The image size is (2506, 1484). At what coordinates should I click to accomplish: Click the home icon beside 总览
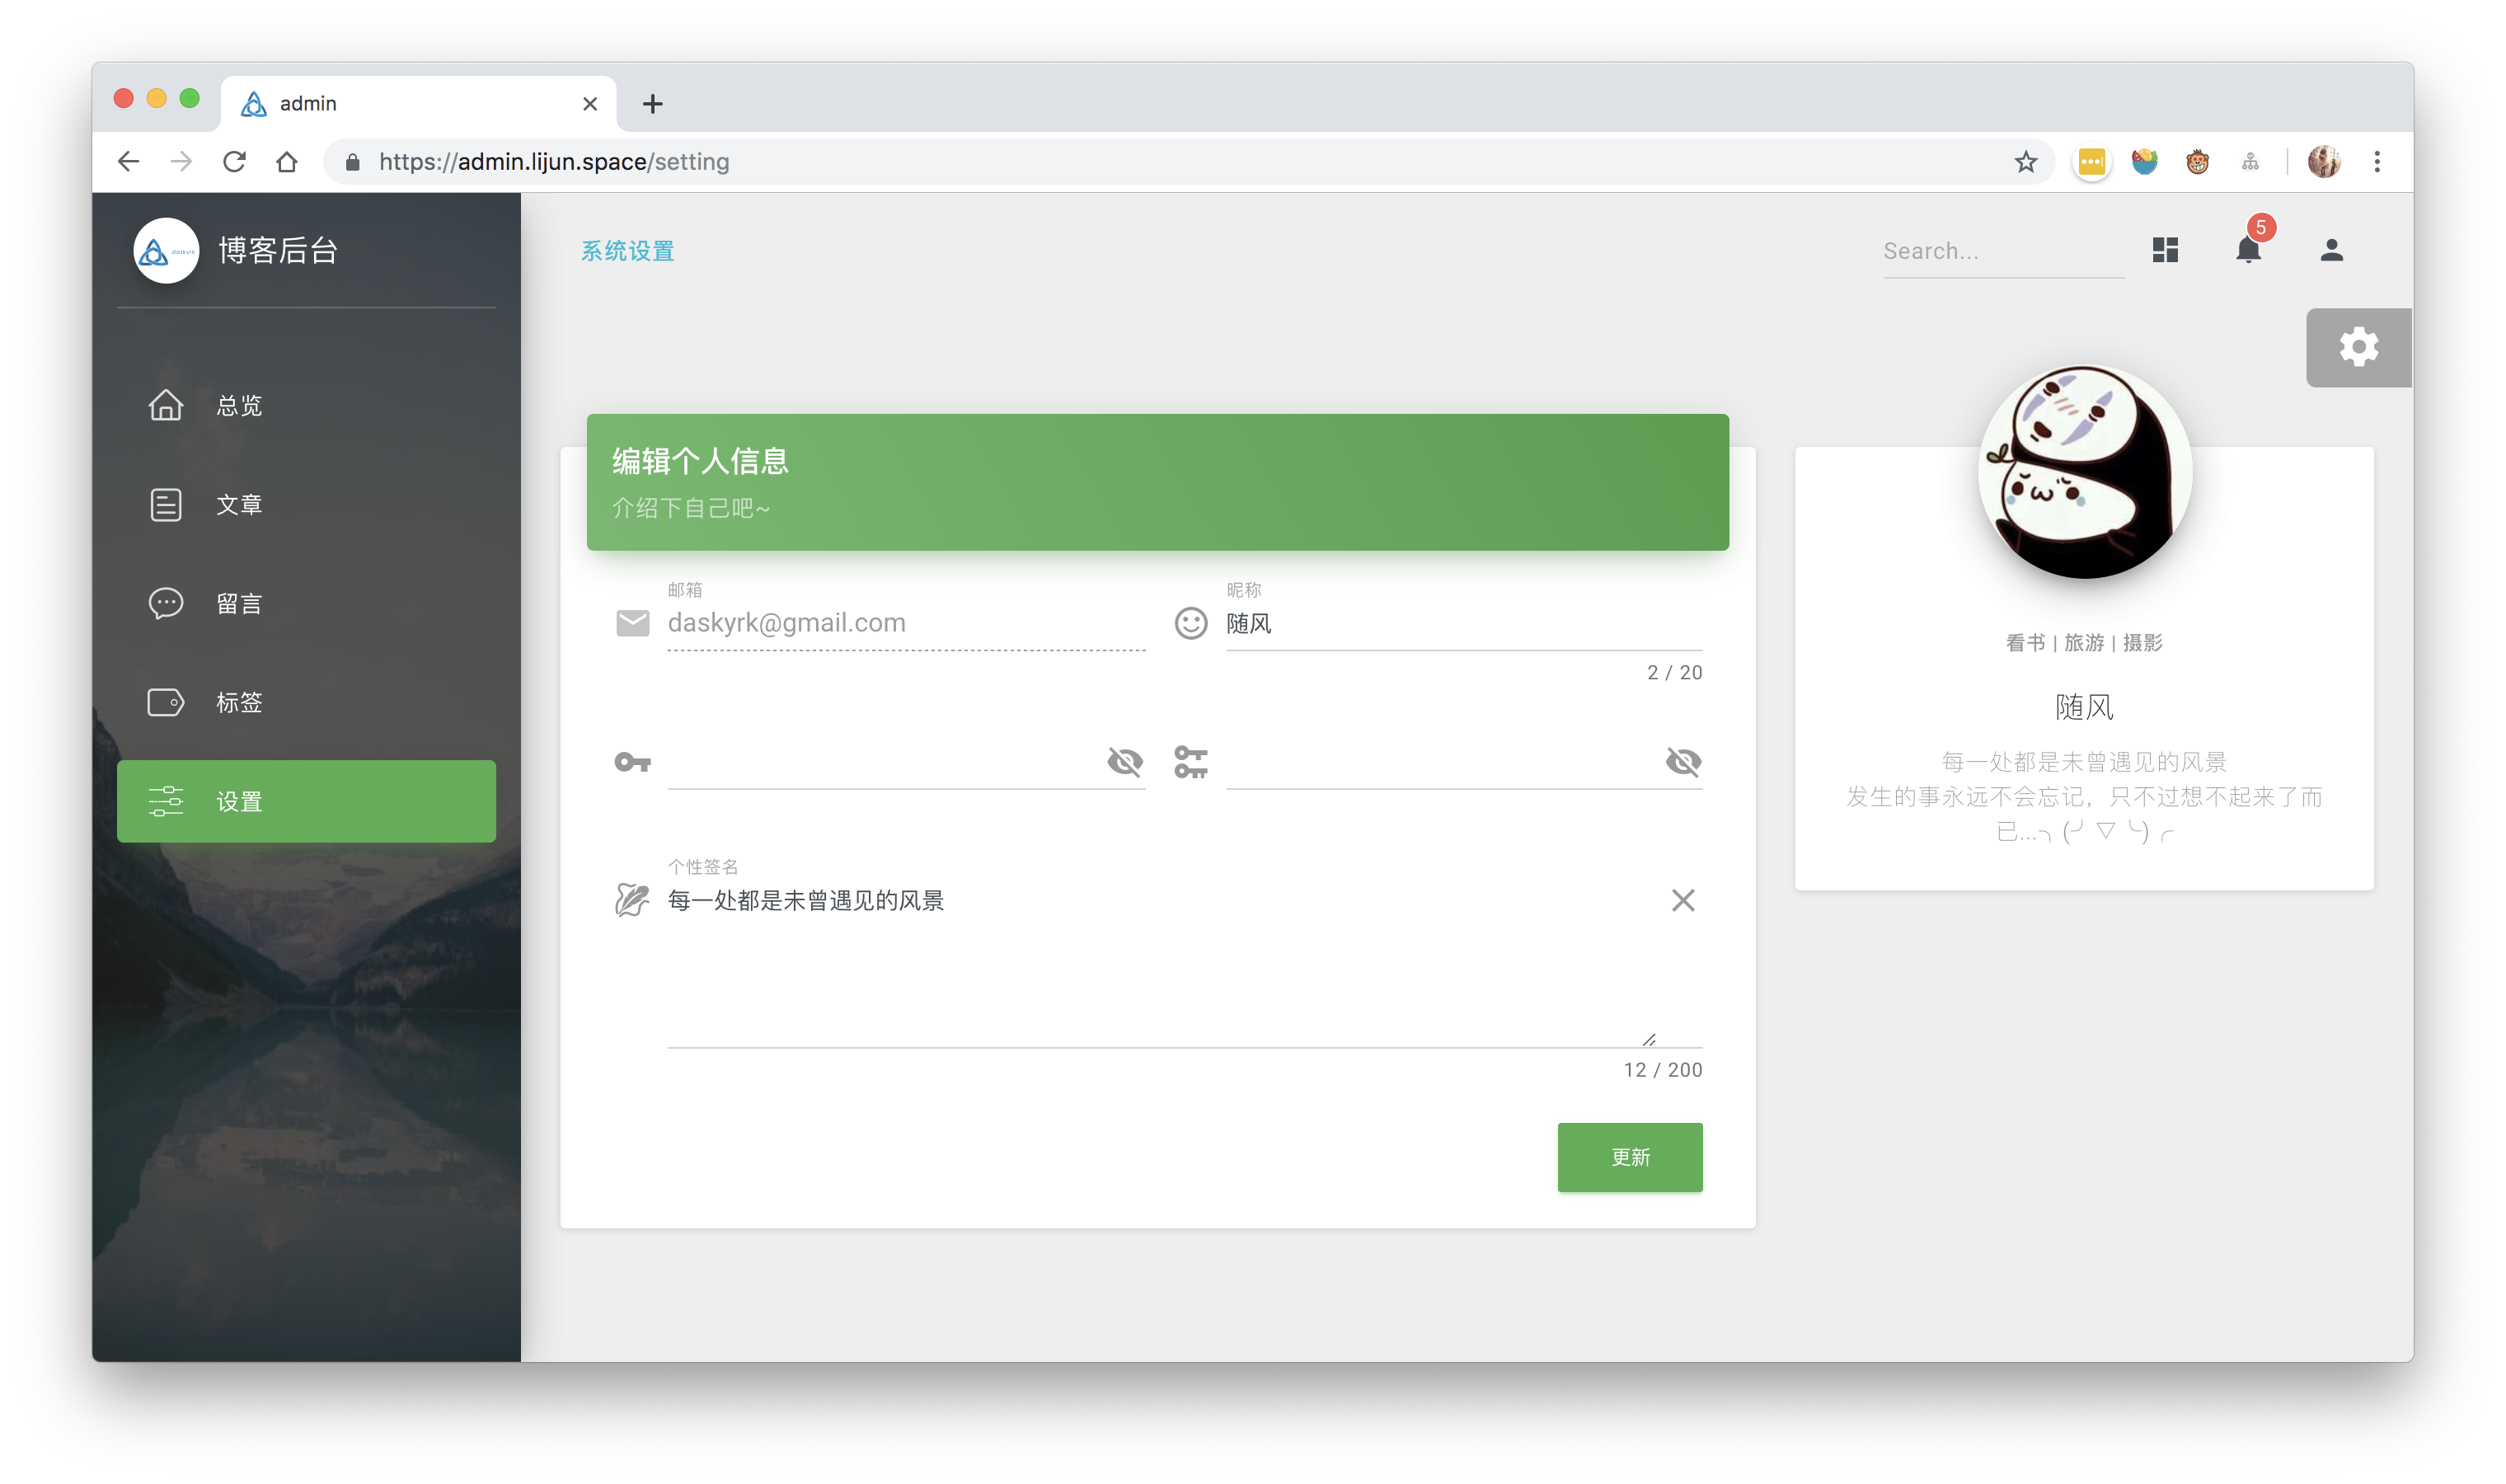click(x=166, y=405)
